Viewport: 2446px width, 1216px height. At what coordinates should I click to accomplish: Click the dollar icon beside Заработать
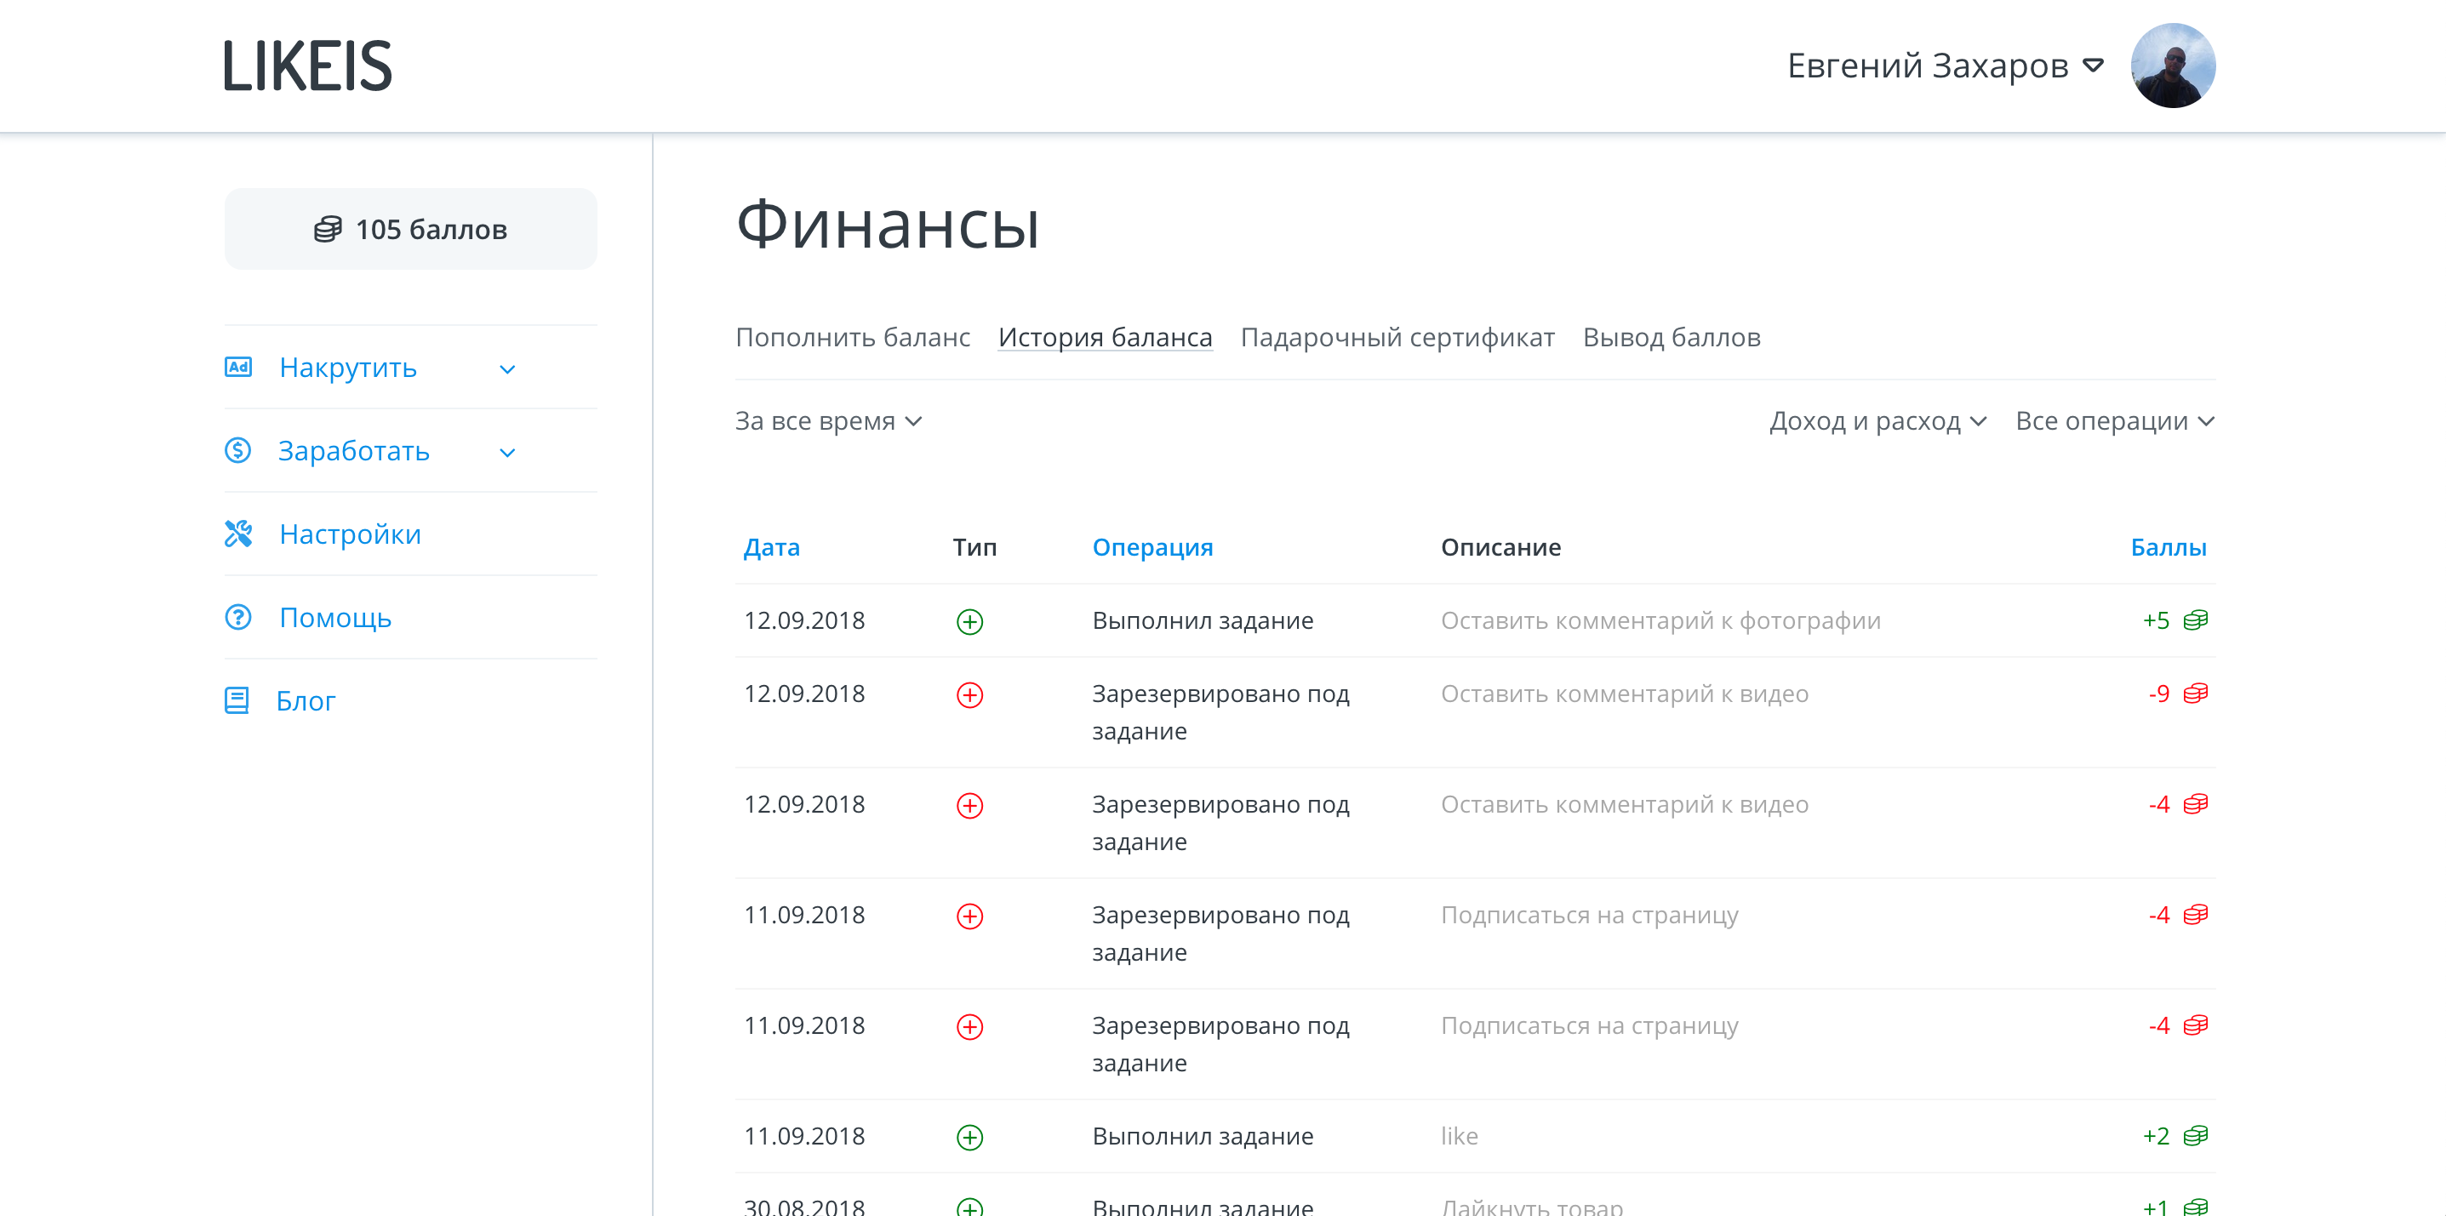point(237,450)
